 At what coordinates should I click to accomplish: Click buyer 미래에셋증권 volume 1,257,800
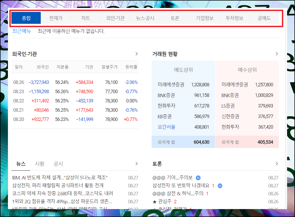click(x=264, y=85)
